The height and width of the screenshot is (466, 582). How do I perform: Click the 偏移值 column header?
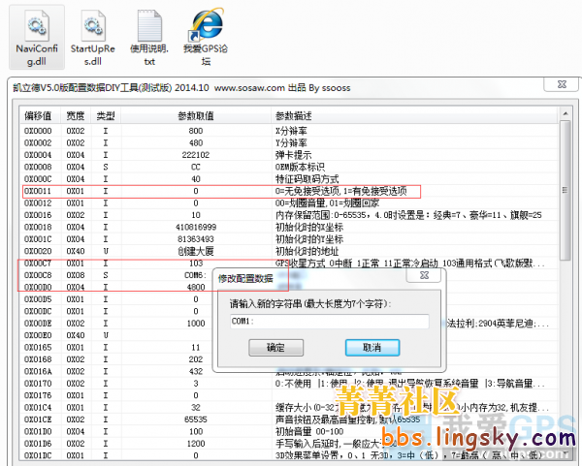click(x=40, y=116)
